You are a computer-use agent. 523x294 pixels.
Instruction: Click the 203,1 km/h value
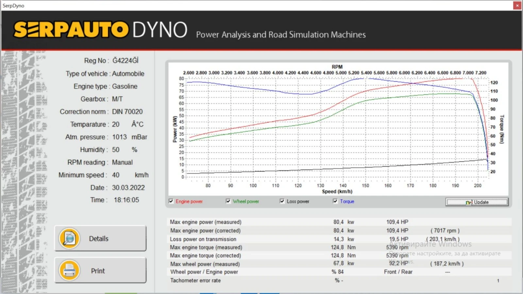click(443, 239)
